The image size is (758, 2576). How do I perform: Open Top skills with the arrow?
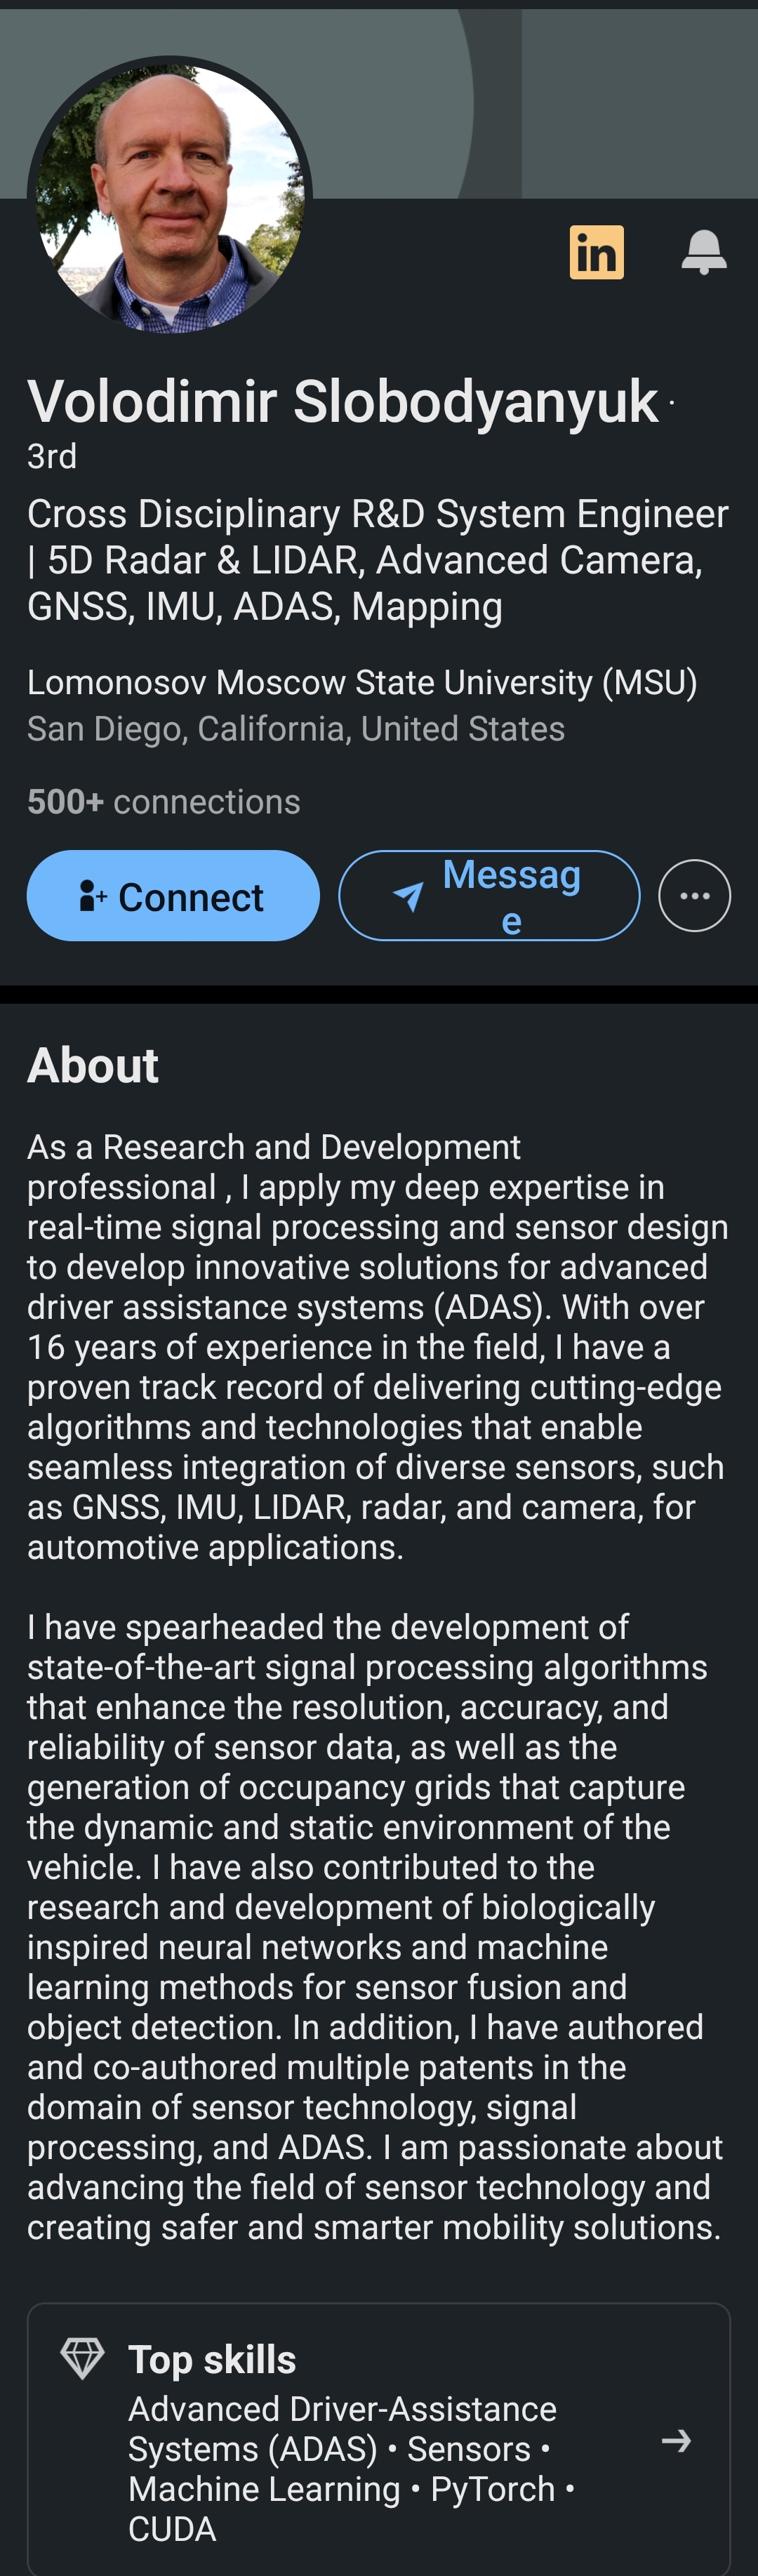click(676, 2441)
